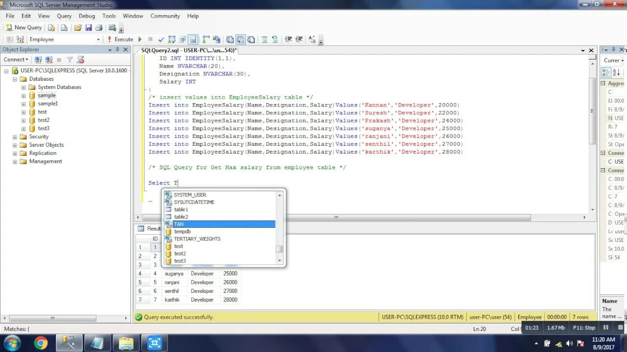Click the Change Connection icon left of Employee

tap(21, 39)
